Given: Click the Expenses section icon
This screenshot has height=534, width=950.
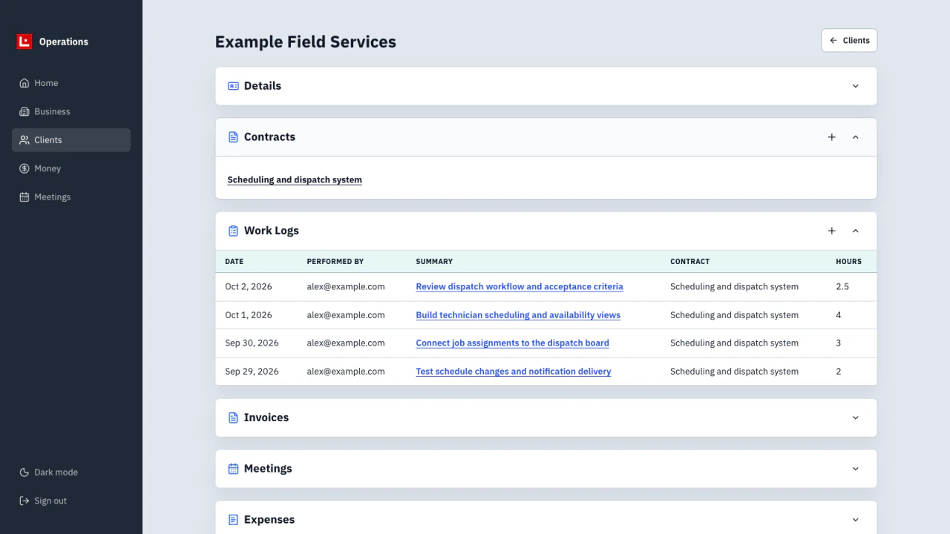Looking at the screenshot, I should click(x=233, y=520).
